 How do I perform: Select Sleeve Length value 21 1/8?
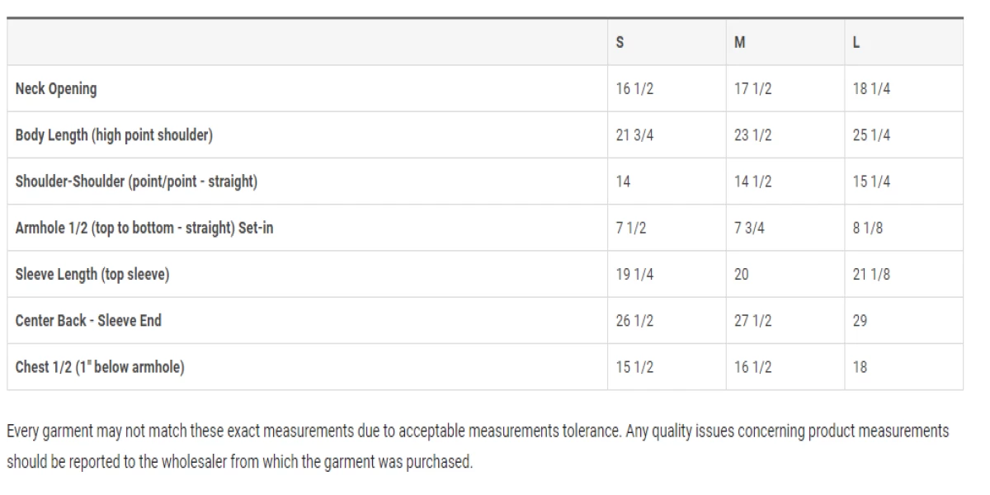click(x=871, y=275)
